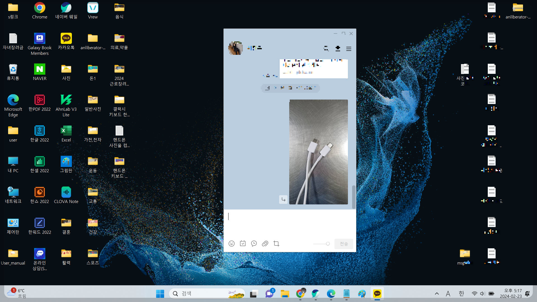Open the volume speaker icon in tray
This screenshot has height=302, width=537.
point(482,294)
